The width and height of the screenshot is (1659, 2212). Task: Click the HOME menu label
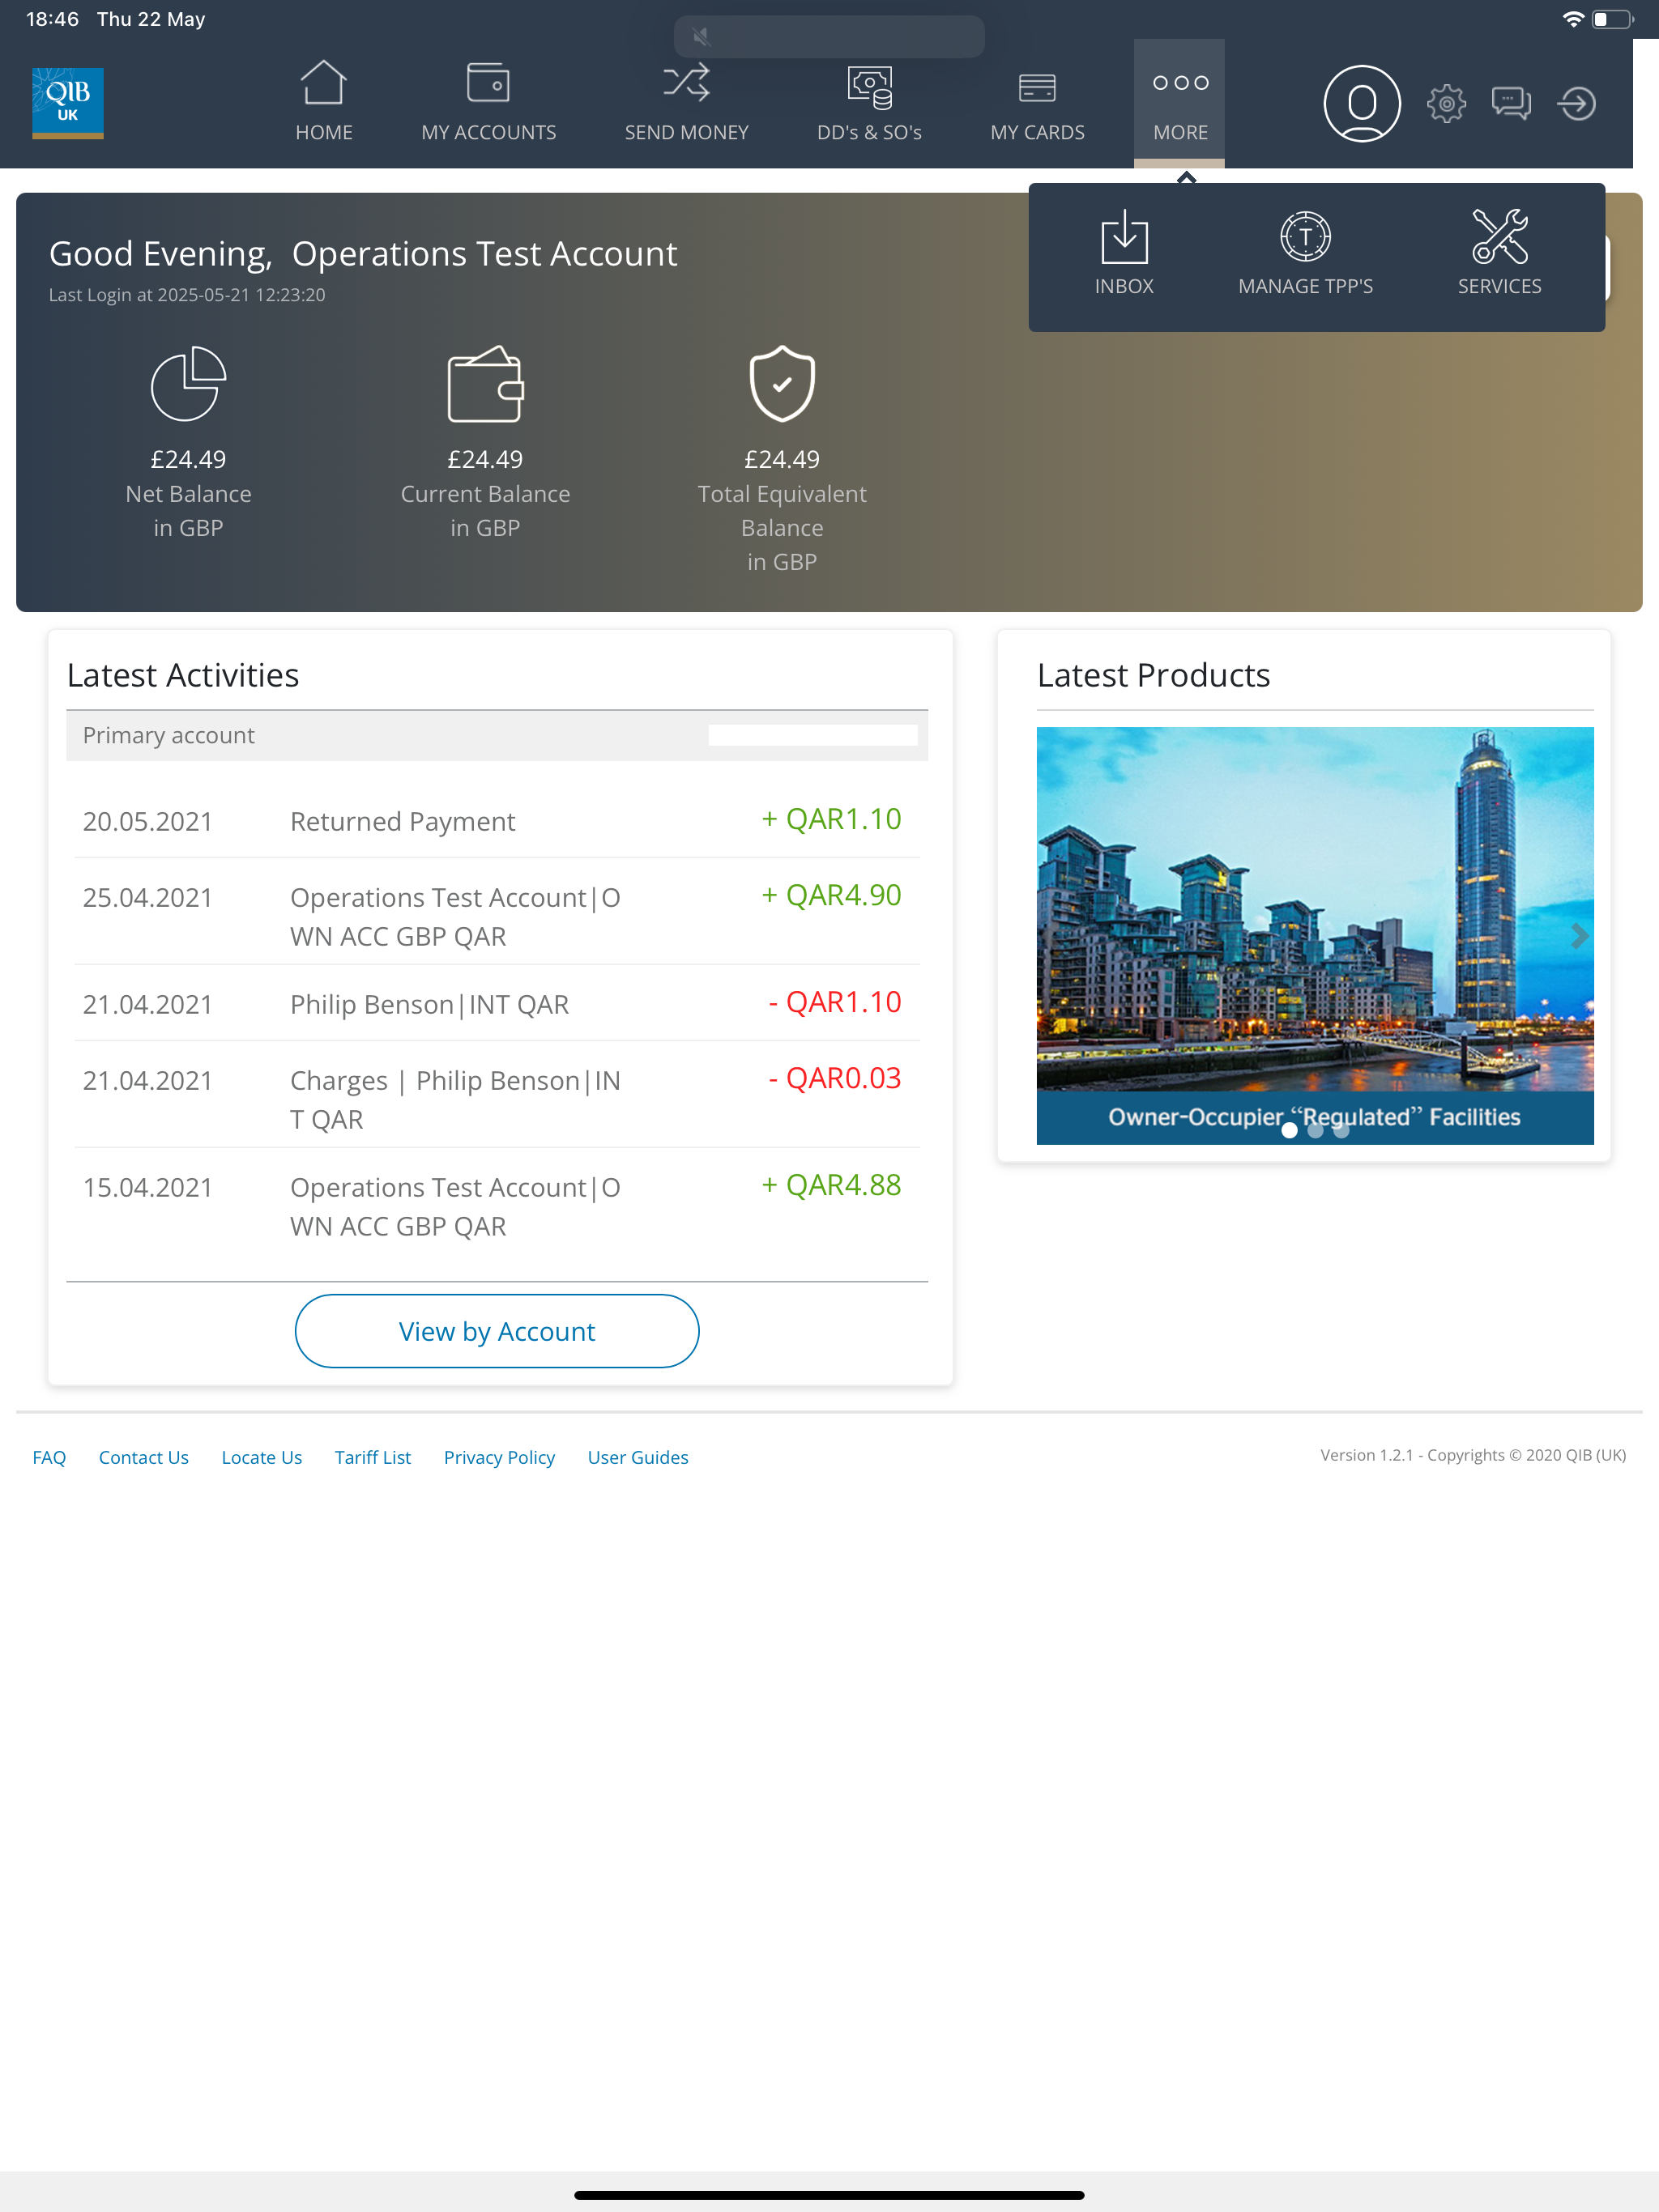pos(323,132)
